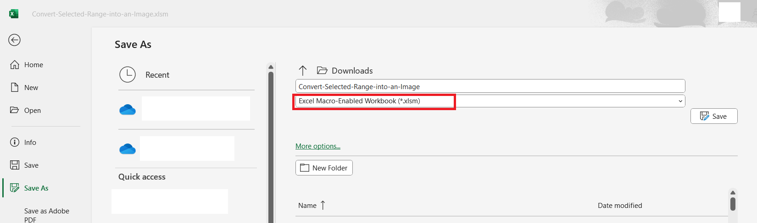
Task: Click the Excel logo icon
Action: (14, 14)
